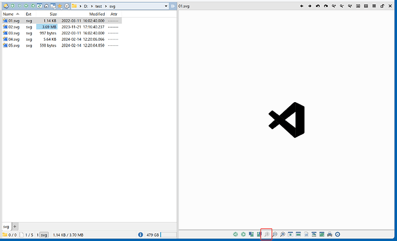This screenshot has width=397, height=241.
Task: Click the magnifier minus in the bottom preview toolbar
Action: tap(274, 235)
